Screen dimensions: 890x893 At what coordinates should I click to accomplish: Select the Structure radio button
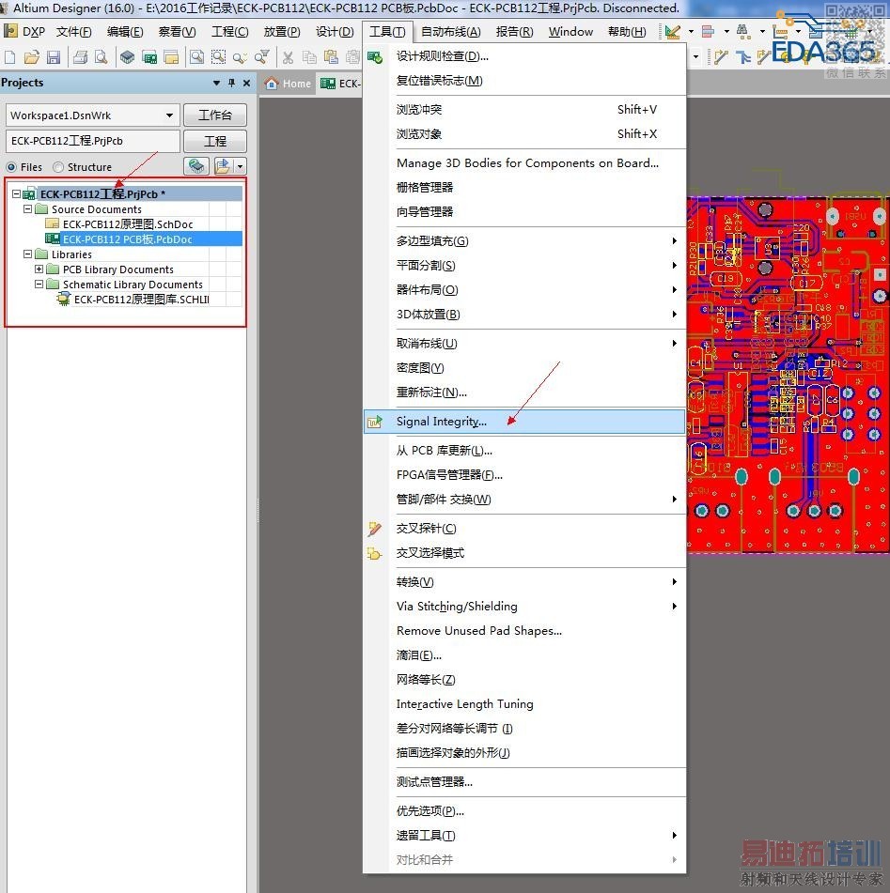click(x=58, y=167)
